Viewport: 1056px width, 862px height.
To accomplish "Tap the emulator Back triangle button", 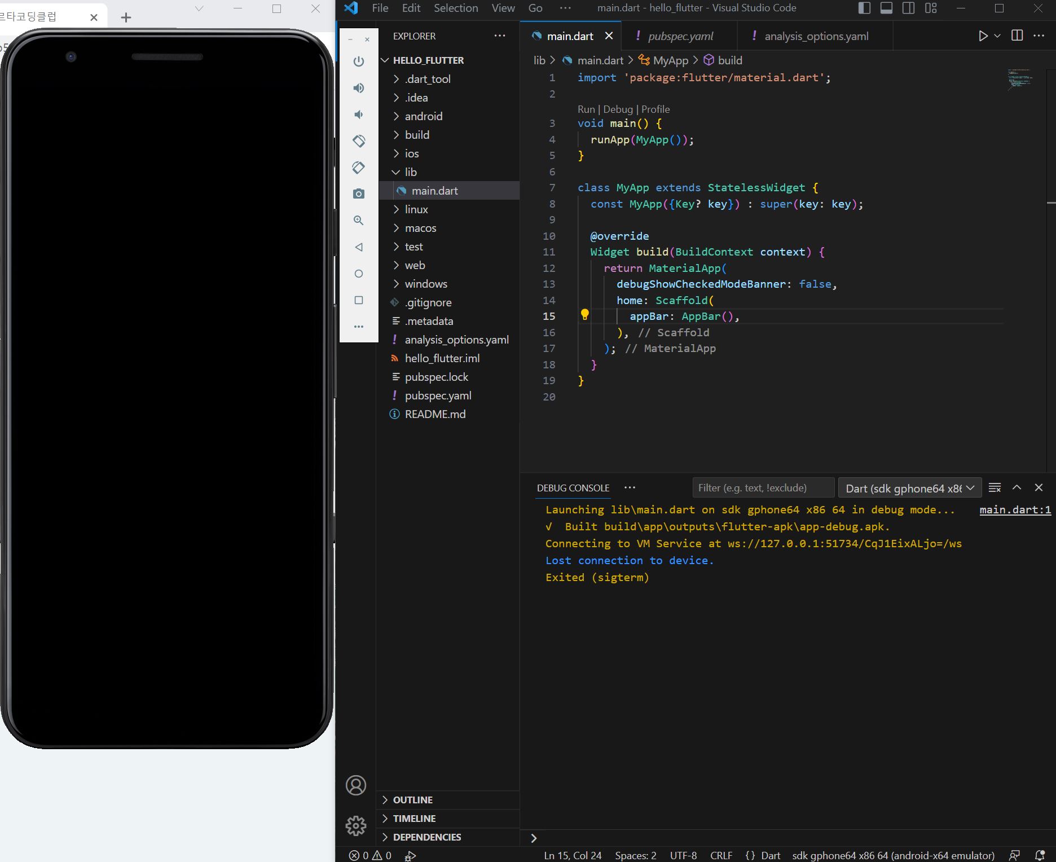I will (359, 247).
